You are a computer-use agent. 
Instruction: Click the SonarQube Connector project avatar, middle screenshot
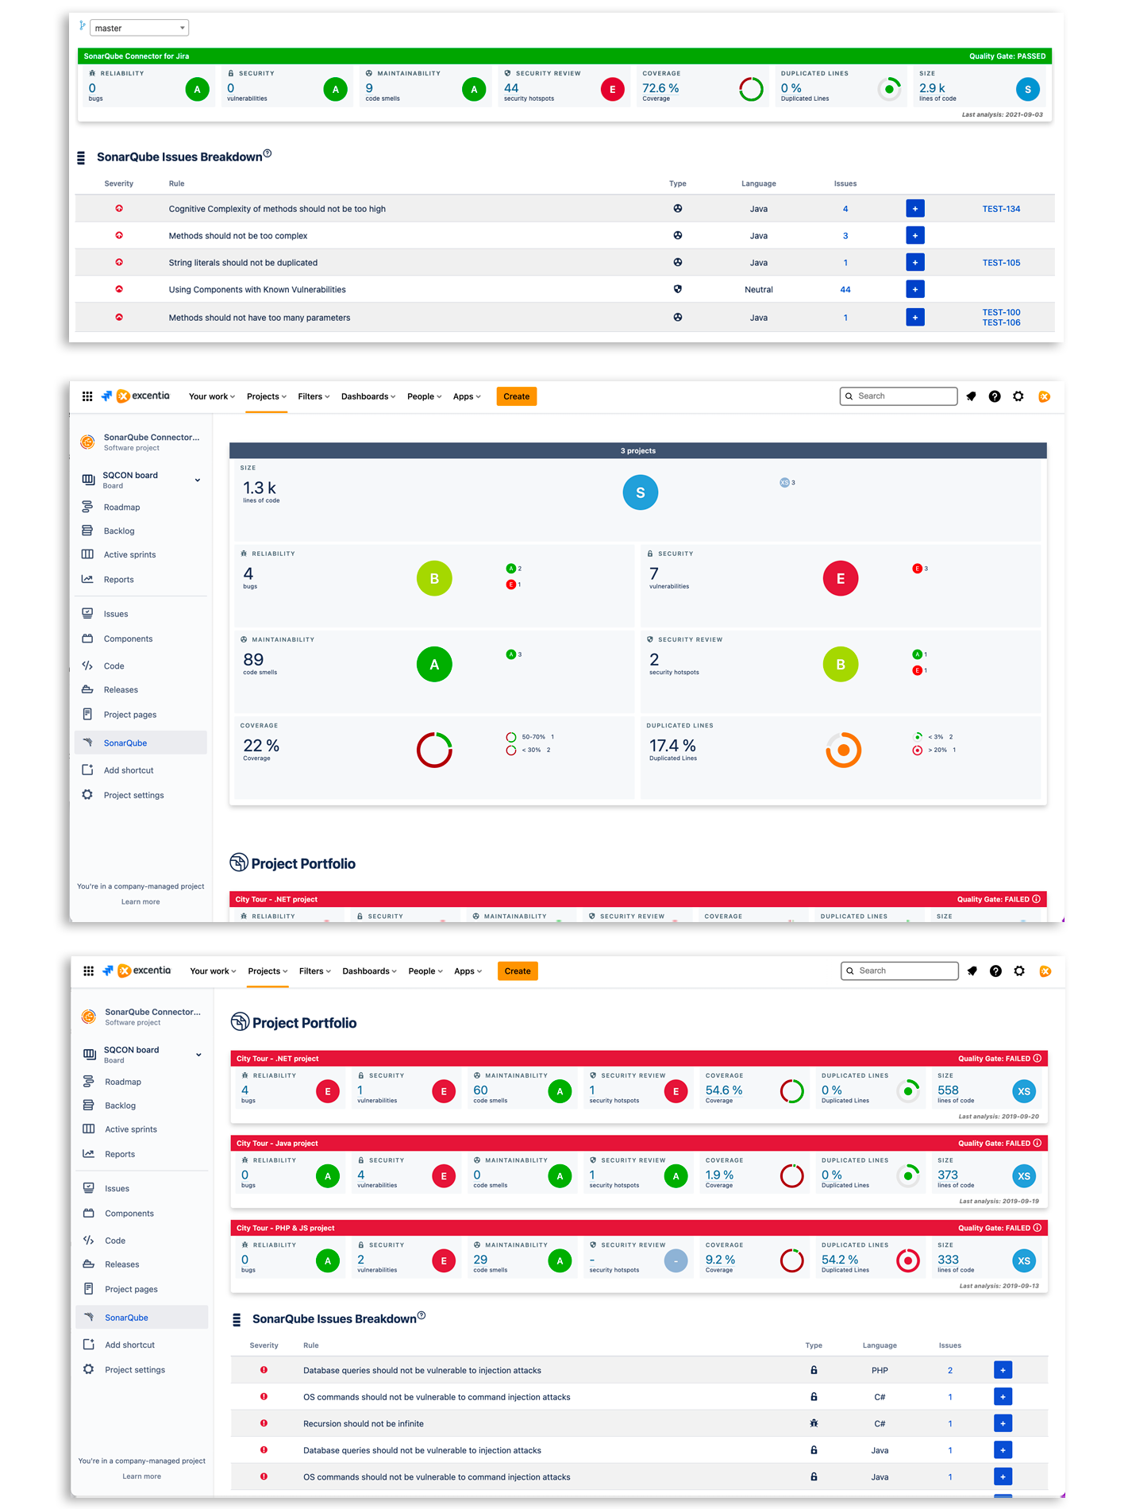87,442
